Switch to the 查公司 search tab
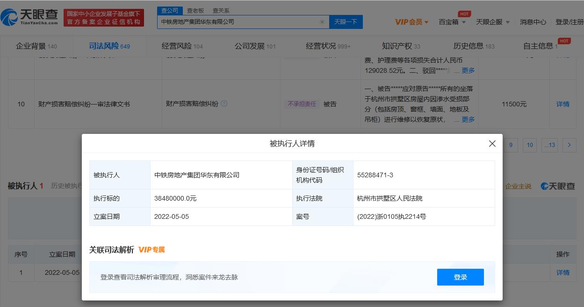 (x=169, y=10)
